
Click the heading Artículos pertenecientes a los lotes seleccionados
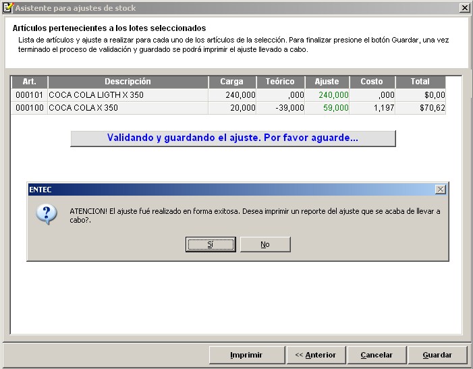[x=109, y=28]
